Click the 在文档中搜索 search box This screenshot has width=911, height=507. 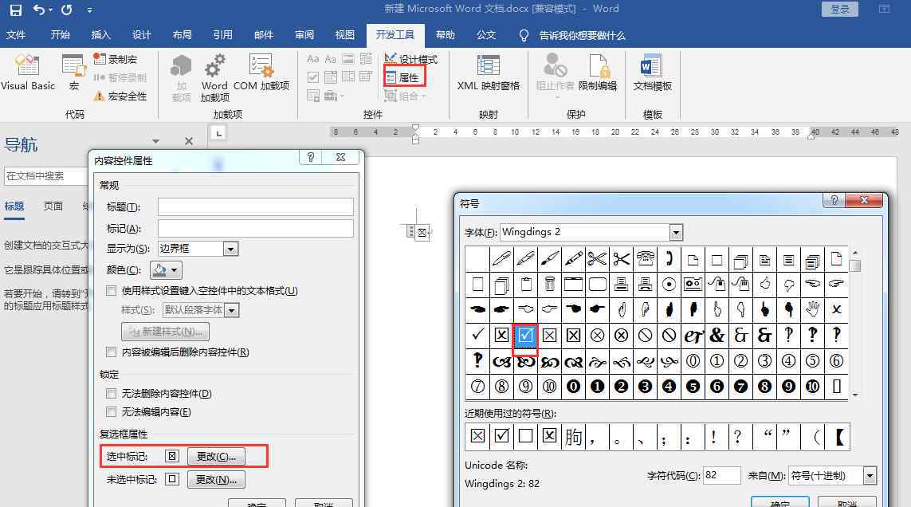[45, 176]
